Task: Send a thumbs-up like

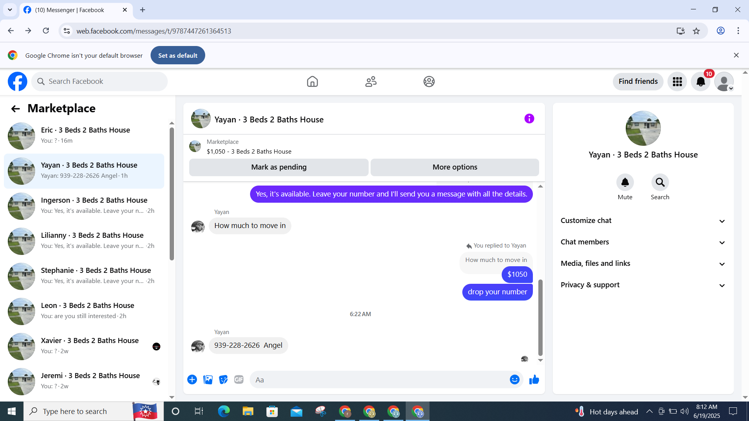Action: click(x=534, y=380)
